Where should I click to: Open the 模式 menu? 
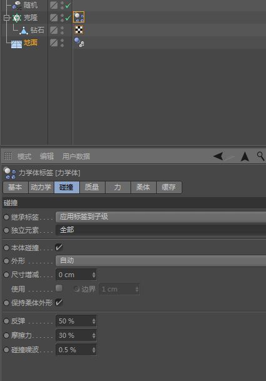[x=24, y=156]
